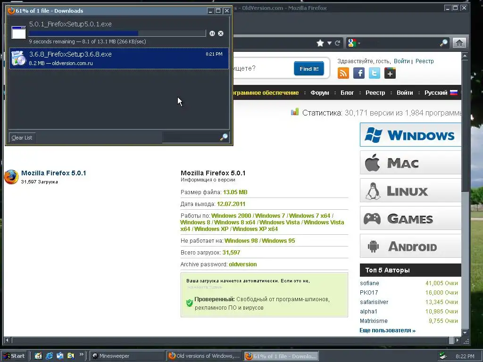
Task: Expand the quick launch overflow chevron
Action: [81, 354]
